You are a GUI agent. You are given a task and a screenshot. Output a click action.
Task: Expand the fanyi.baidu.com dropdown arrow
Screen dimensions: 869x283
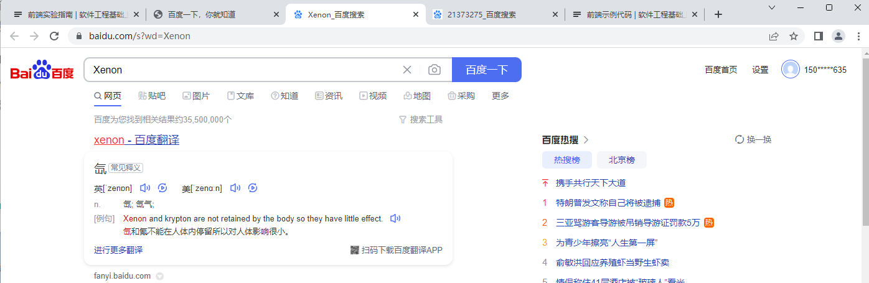coord(160,276)
